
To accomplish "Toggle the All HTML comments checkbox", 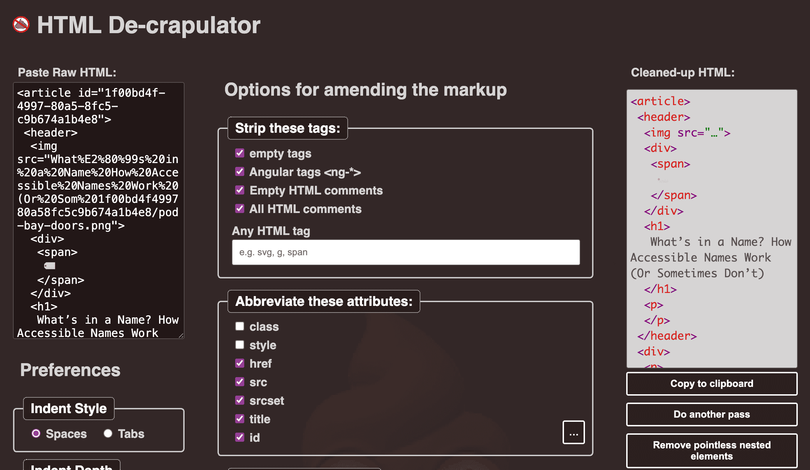I will (240, 209).
